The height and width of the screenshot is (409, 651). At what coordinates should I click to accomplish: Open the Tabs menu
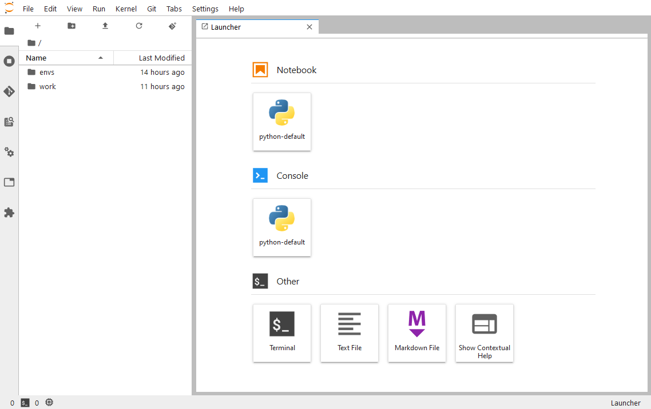click(x=174, y=9)
